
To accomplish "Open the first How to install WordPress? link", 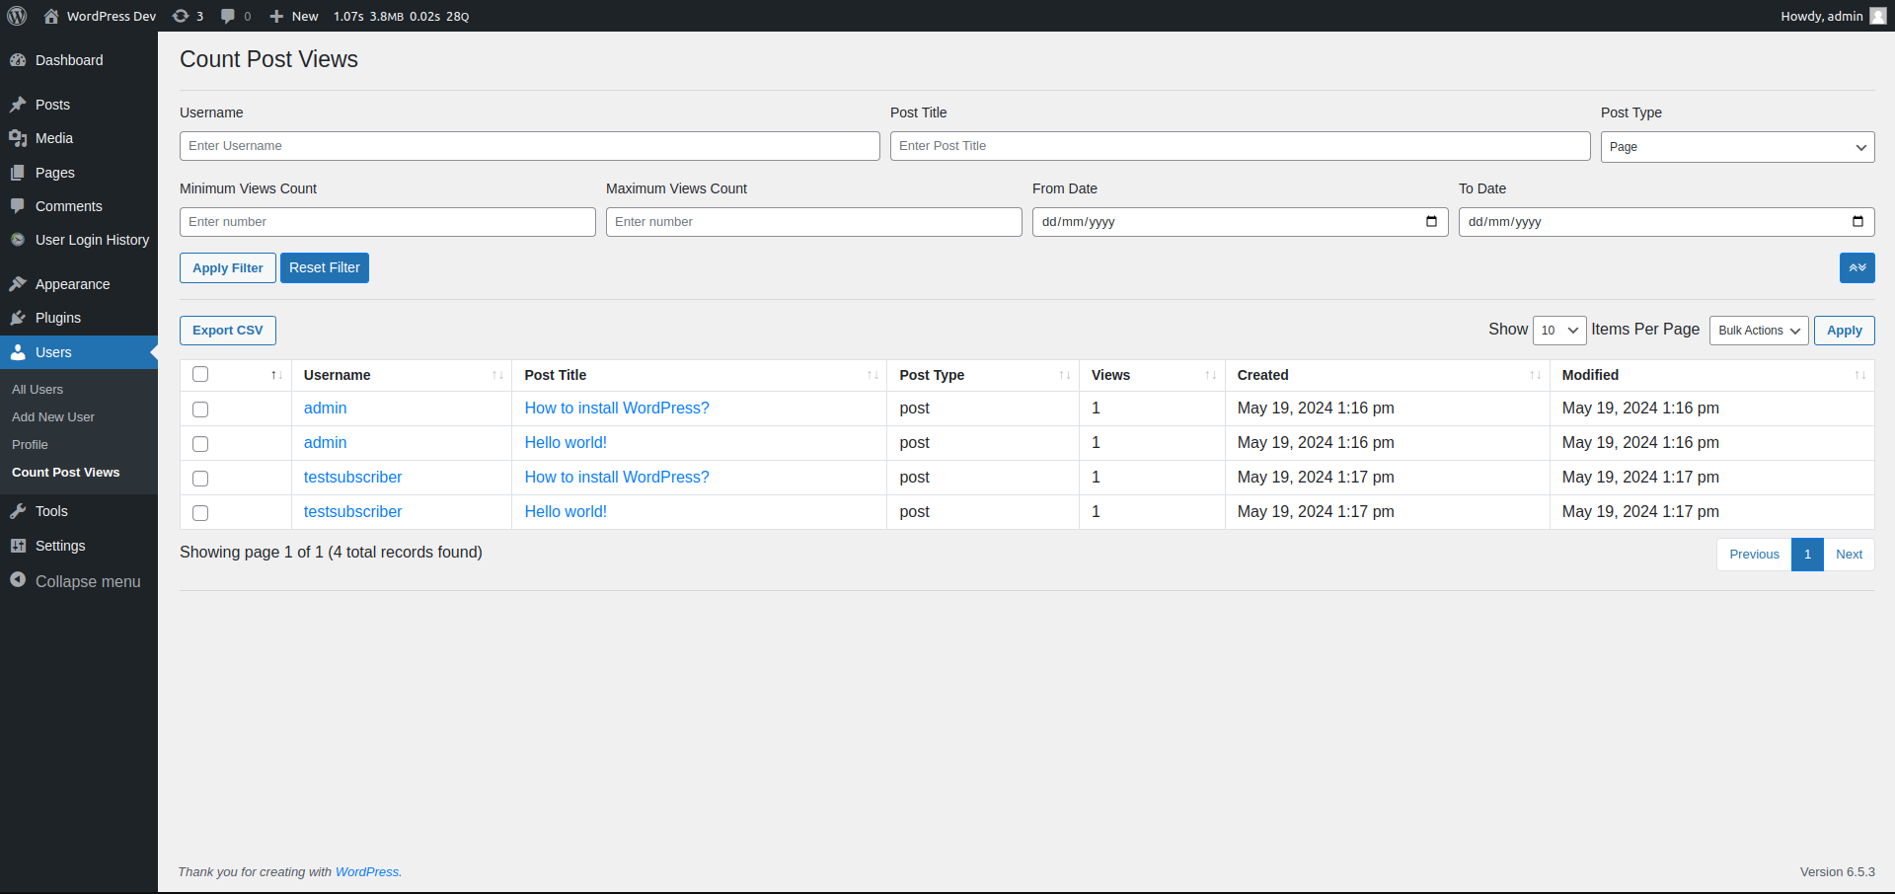I will pos(617,409).
